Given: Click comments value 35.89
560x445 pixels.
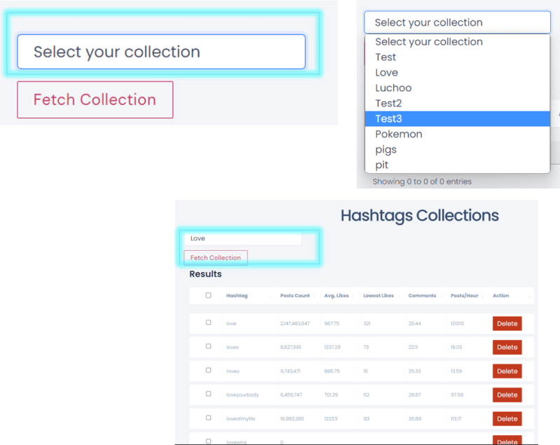Looking at the screenshot, I should point(415,418).
